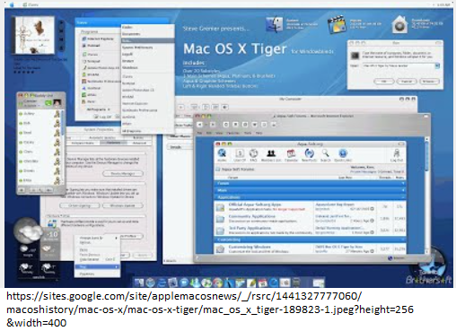This screenshot has height=331, width=456.
Task: Open the home folder desktop icon
Action: point(399,24)
